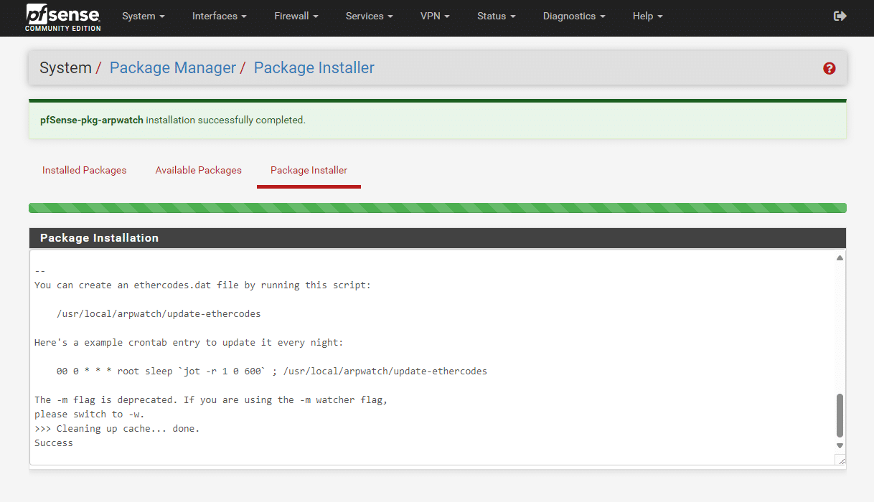Expand the System dropdown menu
Image resolution: width=874 pixels, height=502 pixels.
pyautogui.click(x=143, y=16)
